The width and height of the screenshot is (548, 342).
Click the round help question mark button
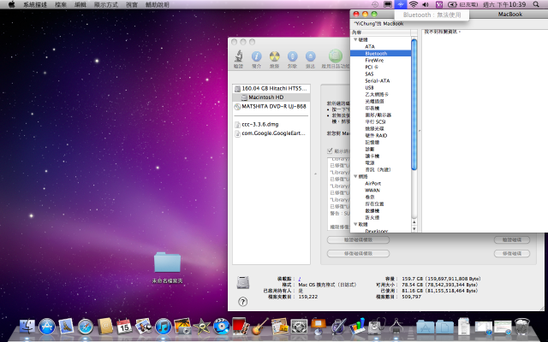pos(242,302)
